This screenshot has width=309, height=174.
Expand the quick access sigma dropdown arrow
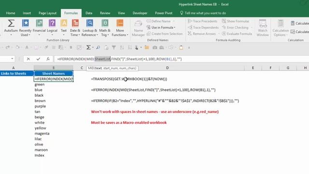[93, 47]
